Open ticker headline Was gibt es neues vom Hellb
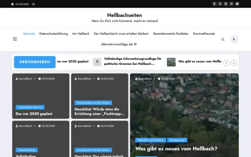 click(200, 62)
